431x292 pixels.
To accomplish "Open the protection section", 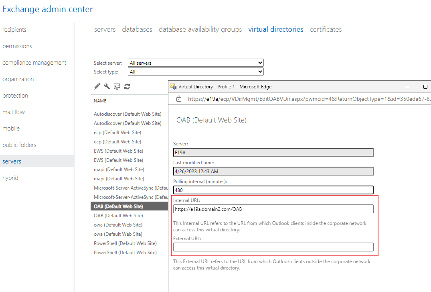I will pos(15,96).
